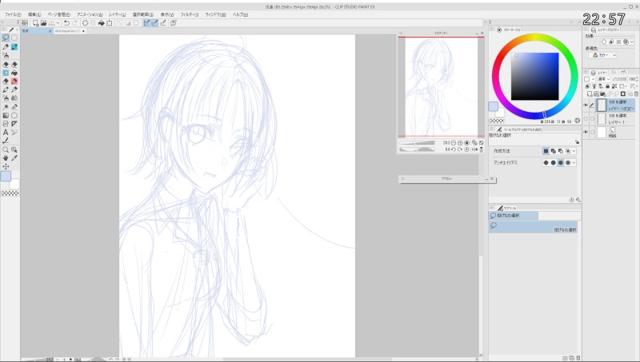
Task: Select the lasso selection tool in the tool palette
Action: 6,38
